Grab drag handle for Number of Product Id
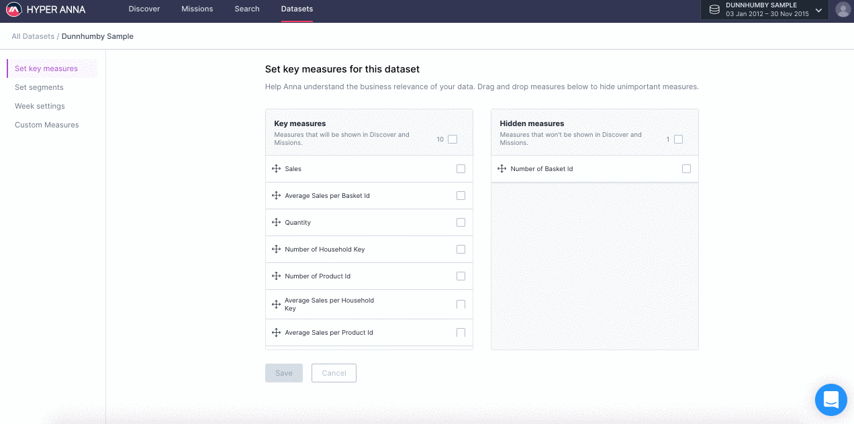The image size is (854, 424). [276, 276]
